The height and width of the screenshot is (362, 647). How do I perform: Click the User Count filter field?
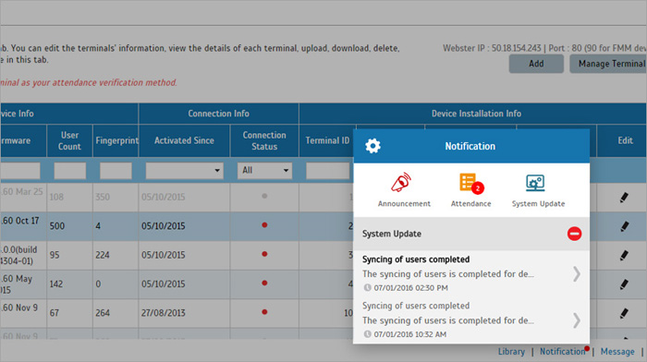(x=69, y=170)
